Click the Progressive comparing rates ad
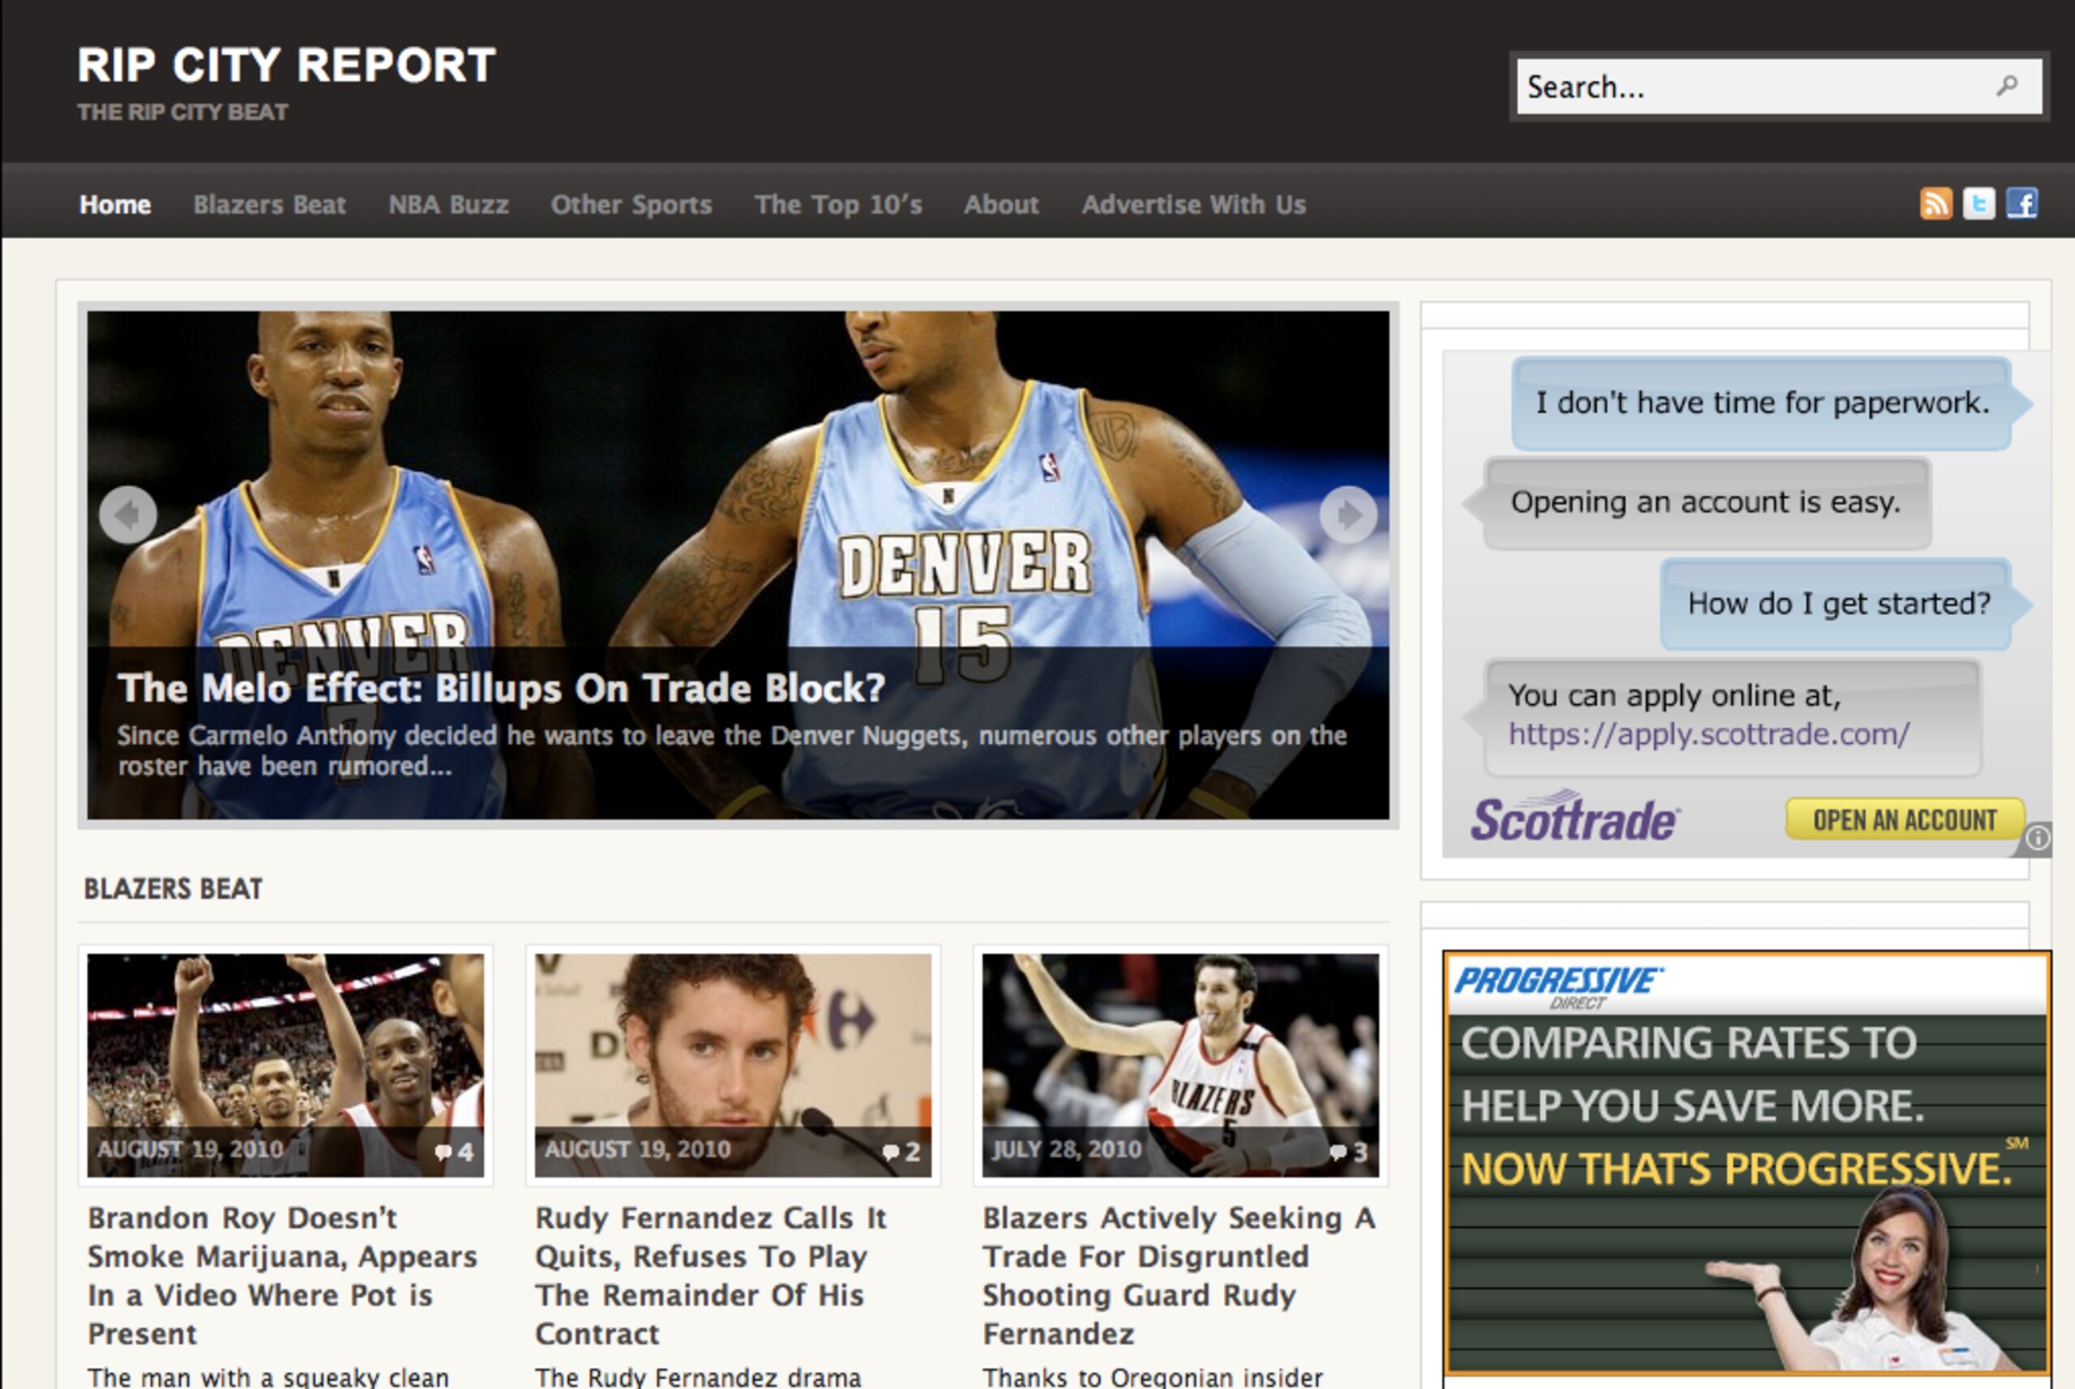 (x=1746, y=1162)
